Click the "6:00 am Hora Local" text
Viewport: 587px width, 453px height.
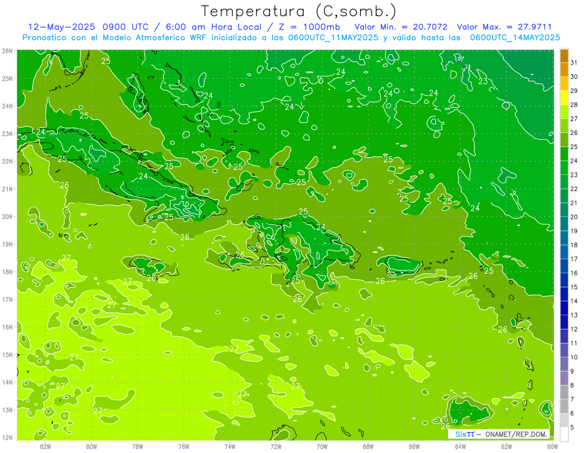point(214,27)
